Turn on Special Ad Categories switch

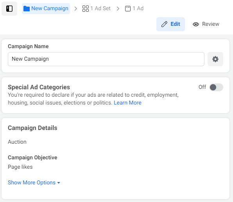216,87
